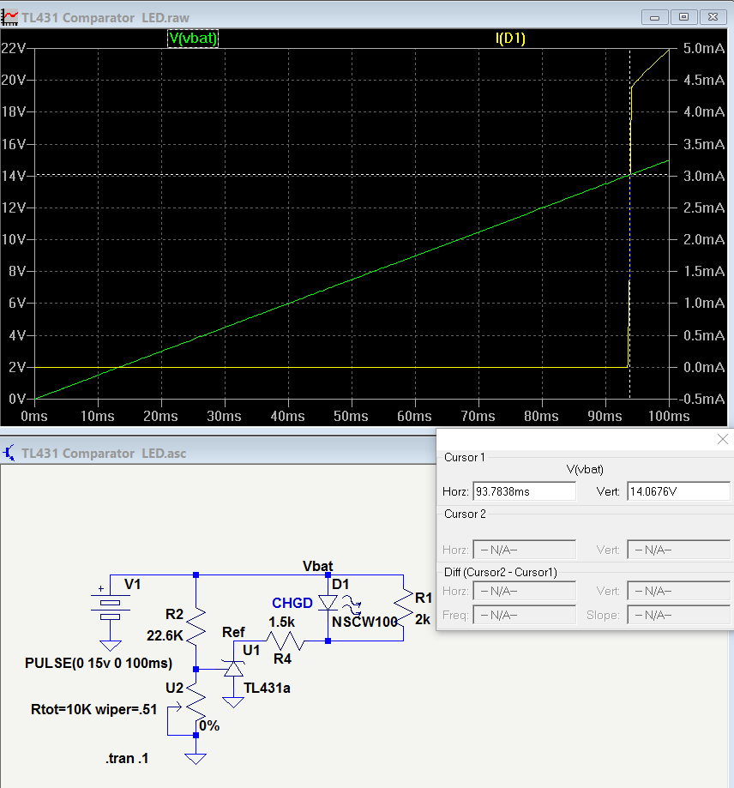Click the .tran .1 simulation directive
The width and height of the screenshot is (734, 788).
127,758
